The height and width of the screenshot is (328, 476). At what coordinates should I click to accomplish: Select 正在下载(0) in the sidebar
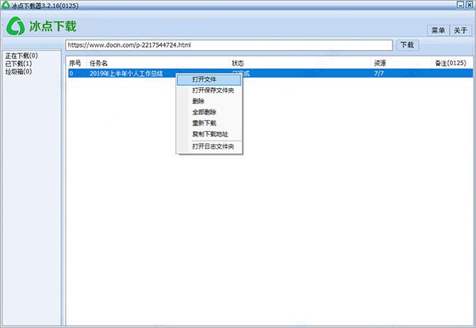21,56
